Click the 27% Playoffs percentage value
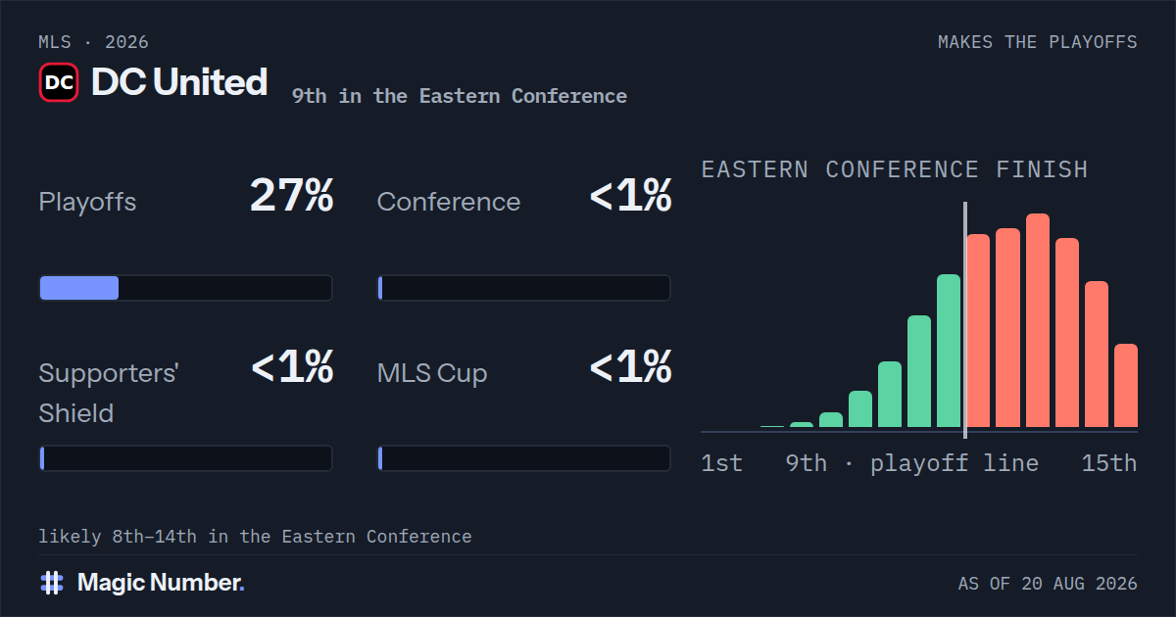The height and width of the screenshot is (617, 1176). pos(292,196)
